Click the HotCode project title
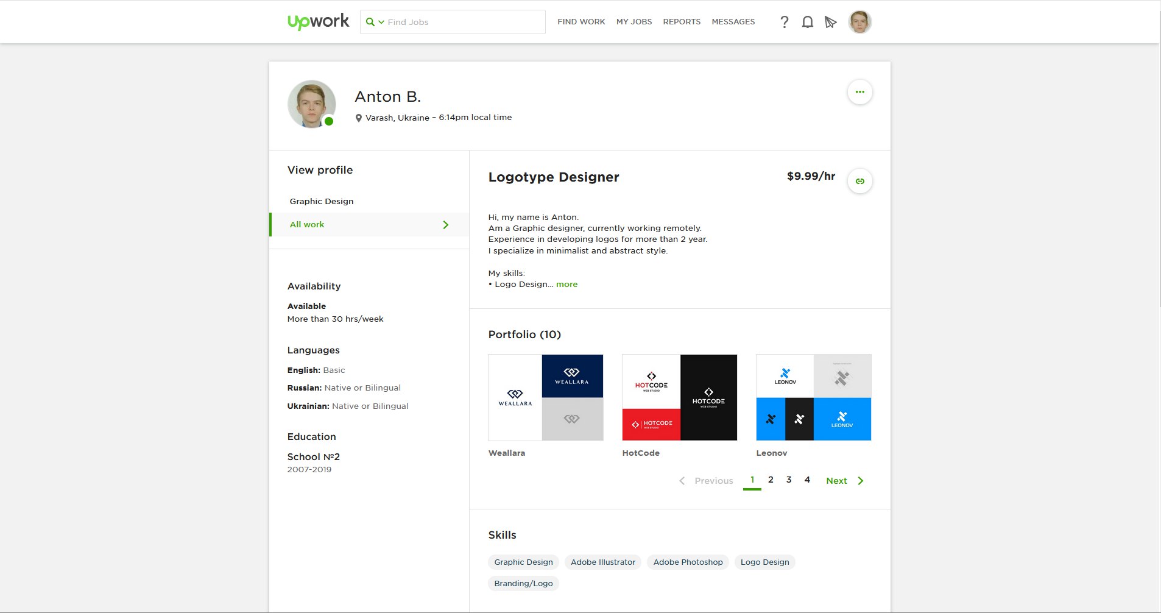The width and height of the screenshot is (1161, 613). 641,453
